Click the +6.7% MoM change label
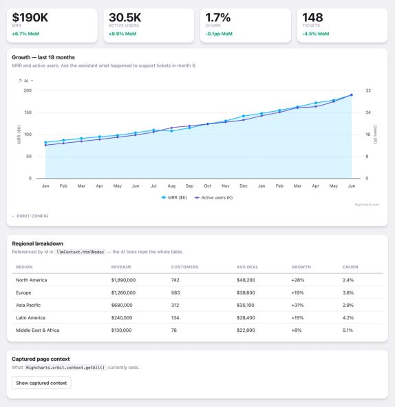This screenshot has height=407, width=395. (25, 34)
